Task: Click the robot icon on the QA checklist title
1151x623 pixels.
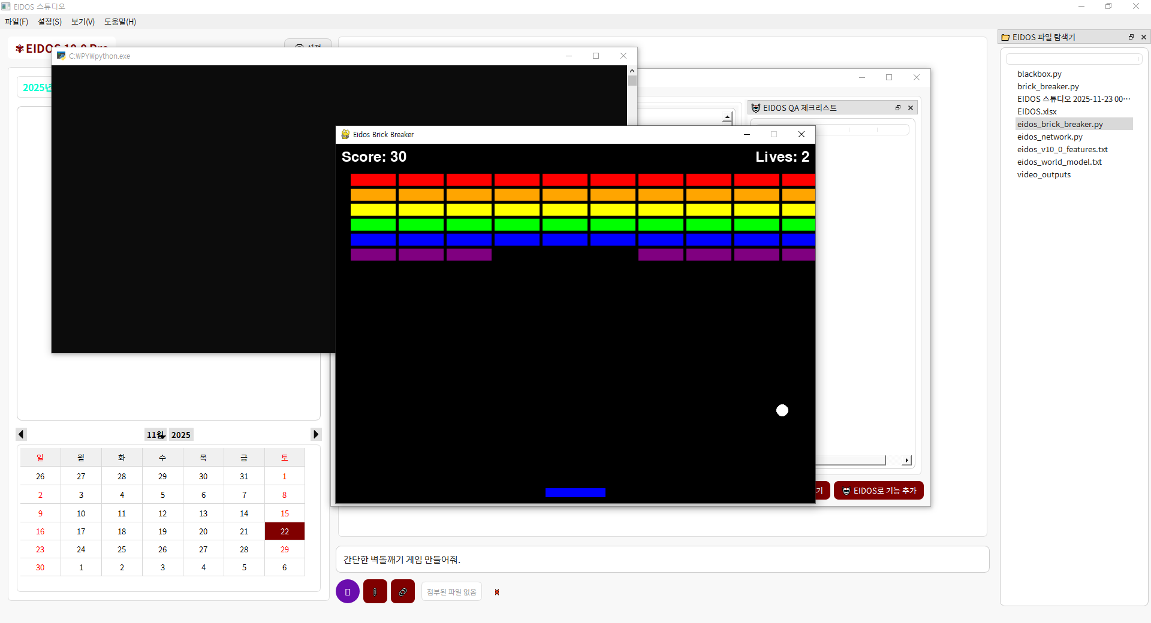Action: tap(756, 108)
